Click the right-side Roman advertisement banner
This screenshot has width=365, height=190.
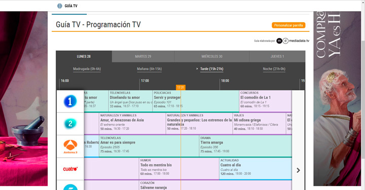coord(337,98)
